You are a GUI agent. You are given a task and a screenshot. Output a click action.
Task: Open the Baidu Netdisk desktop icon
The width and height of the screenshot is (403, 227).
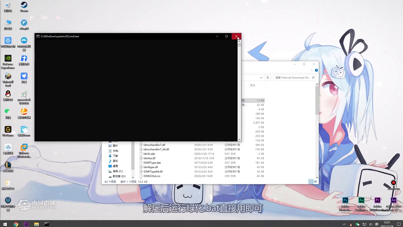[x=8, y=149]
